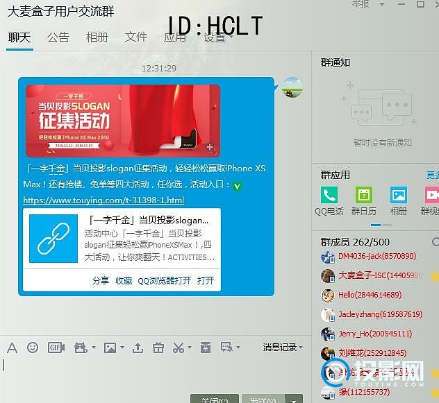Expand dropdown next to chat bubble icon

(x=238, y=348)
